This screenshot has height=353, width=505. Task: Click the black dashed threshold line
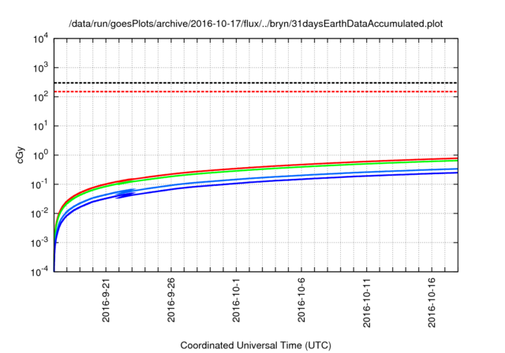256,83
